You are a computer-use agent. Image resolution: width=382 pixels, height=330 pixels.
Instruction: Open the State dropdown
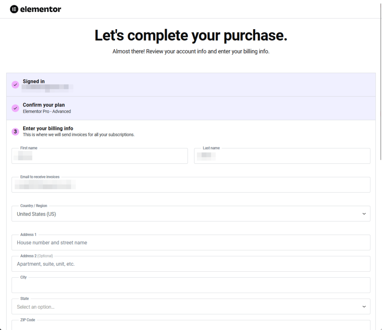[x=191, y=306]
